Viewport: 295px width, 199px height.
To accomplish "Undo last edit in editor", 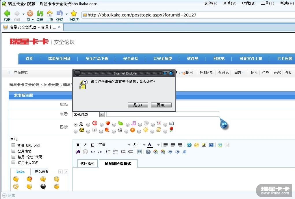I will pyautogui.click(x=92, y=152).
